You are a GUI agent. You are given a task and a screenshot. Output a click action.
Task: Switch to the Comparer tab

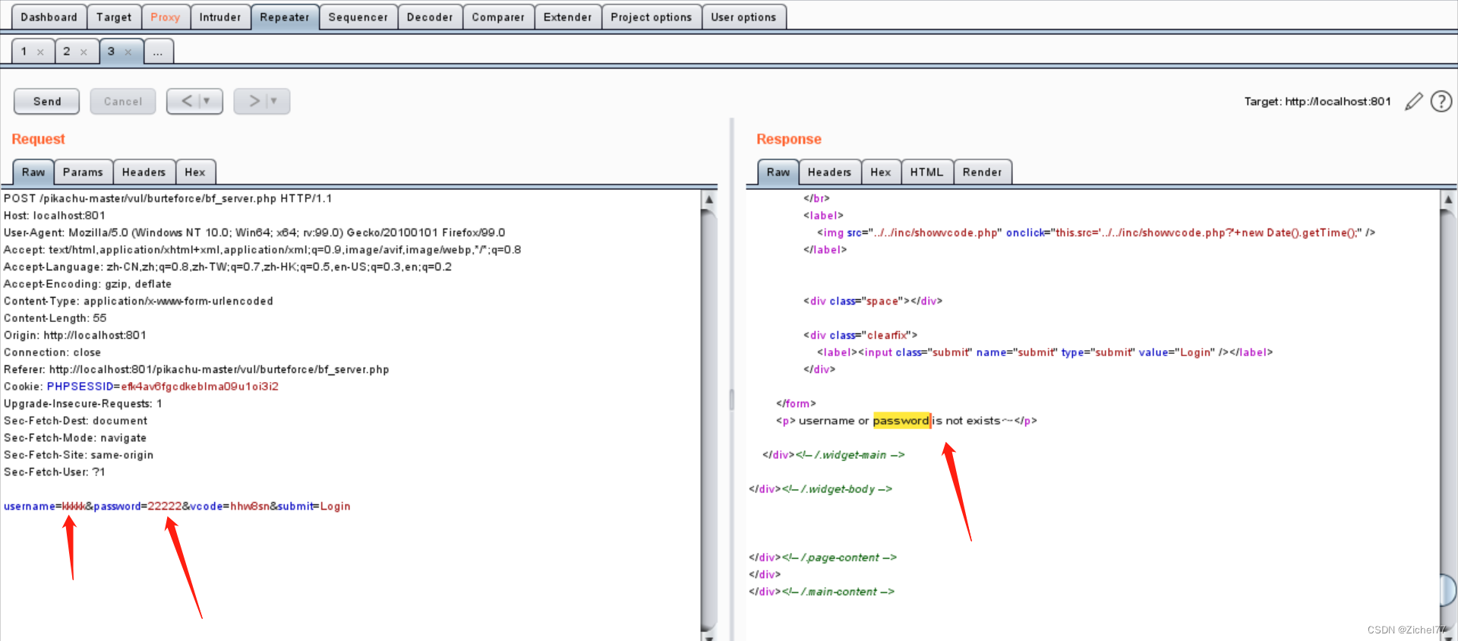(x=498, y=17)
